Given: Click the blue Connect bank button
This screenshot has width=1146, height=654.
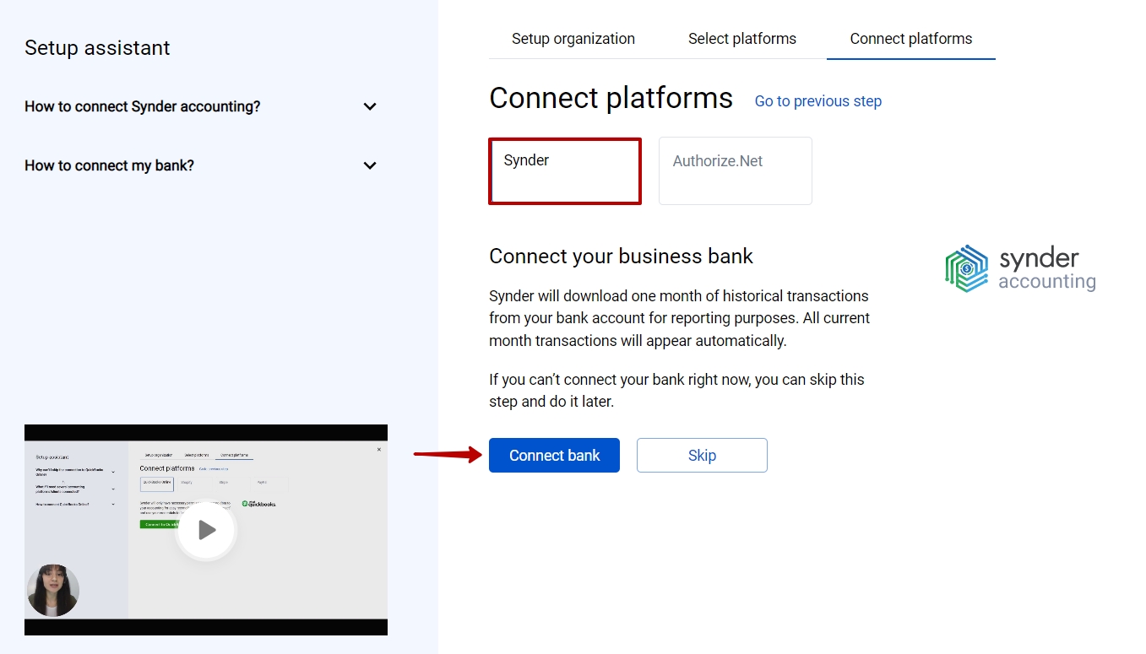Looking at the screenshot, I should click(554, 456).
